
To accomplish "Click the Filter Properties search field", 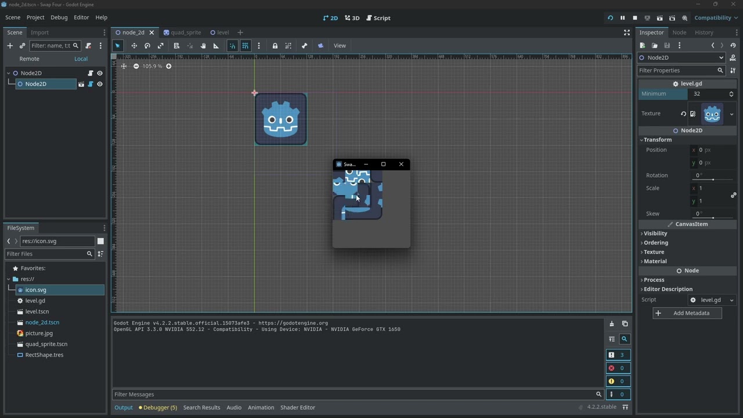I will click(676, 70).
